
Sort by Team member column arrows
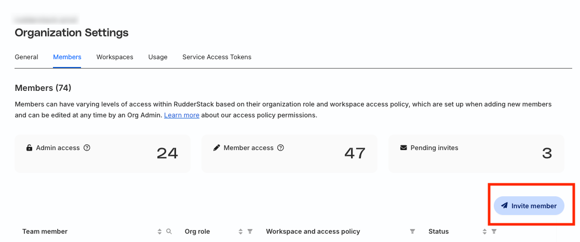159,231
